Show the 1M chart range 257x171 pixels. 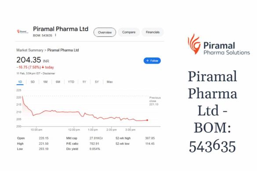(45, 82)
